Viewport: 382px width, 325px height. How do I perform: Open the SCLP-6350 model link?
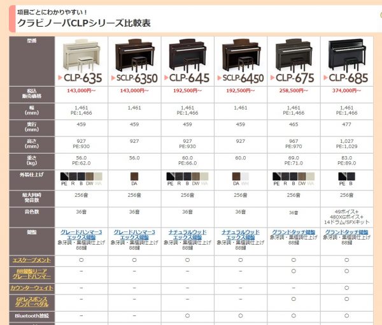coord(137,78)
